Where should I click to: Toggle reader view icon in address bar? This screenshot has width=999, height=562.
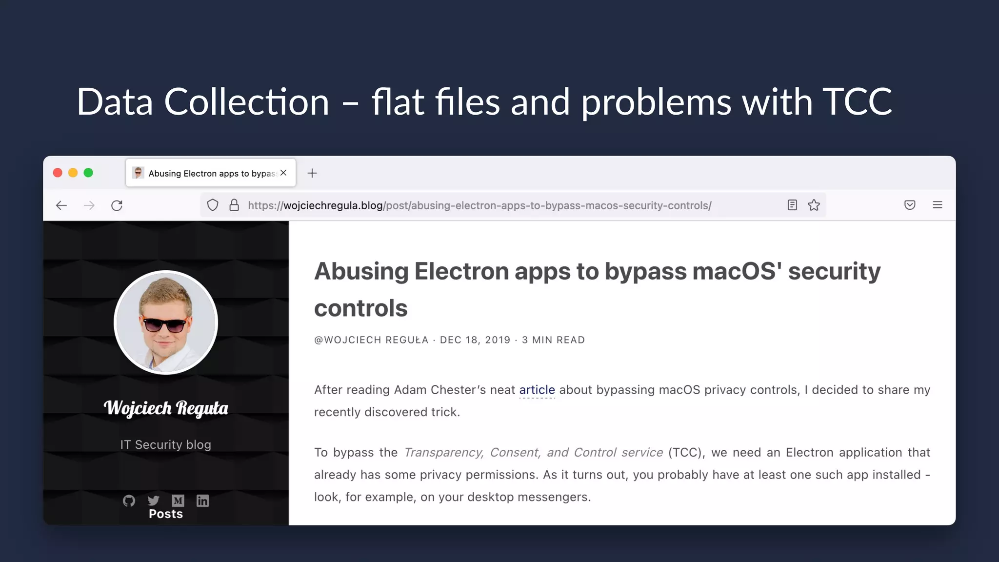pyautogui.click(x=792, y=205)
